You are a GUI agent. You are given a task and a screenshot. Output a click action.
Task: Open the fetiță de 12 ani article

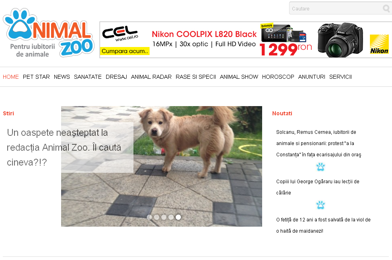coord(323,225)
